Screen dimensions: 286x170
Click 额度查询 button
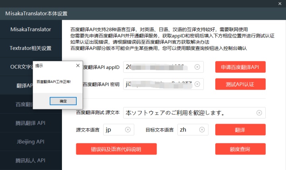[240, 149]
